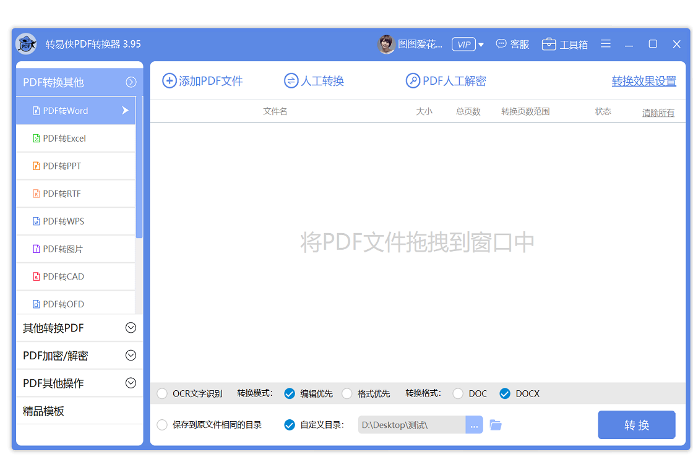Click the red PDF转CAD icon
This screenshot has height=470, width=693.
click(37, 276)
